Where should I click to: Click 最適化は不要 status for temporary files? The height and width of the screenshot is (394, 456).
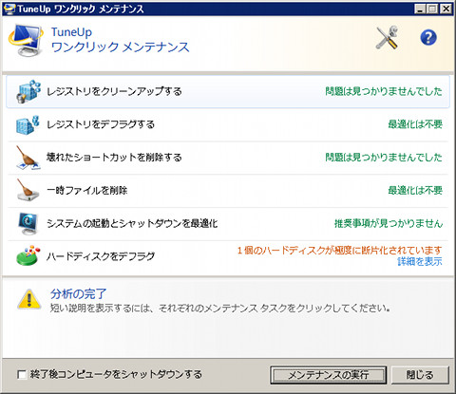click(415, 190)
